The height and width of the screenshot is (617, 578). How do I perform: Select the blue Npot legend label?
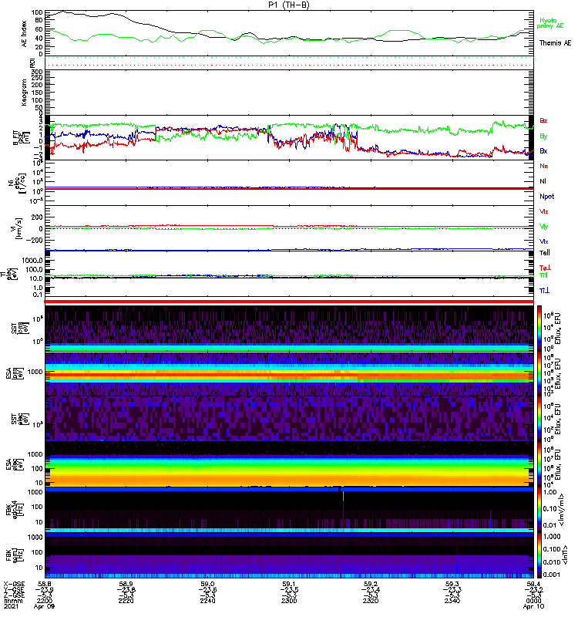tap(547, 197)
